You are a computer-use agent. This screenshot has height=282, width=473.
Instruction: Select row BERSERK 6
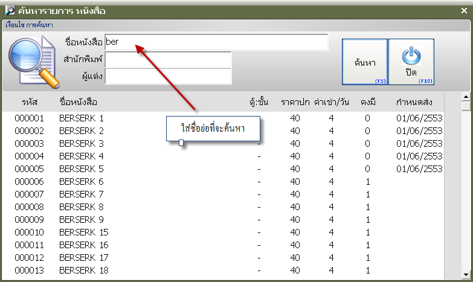pyautogui.click(x=223, y=182)
